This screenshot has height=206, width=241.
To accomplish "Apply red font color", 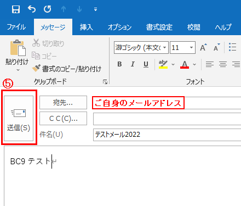I will (185, 64).
